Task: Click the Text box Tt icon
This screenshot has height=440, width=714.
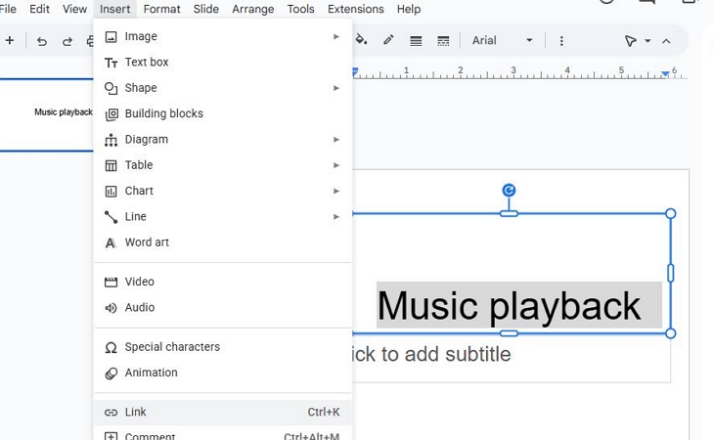Action: [x=112, y=63]
